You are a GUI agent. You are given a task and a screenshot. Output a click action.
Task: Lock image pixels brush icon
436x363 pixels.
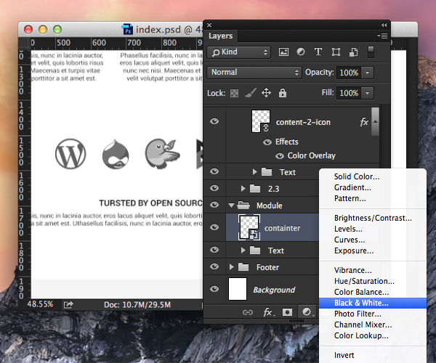[x=250, y=93]
